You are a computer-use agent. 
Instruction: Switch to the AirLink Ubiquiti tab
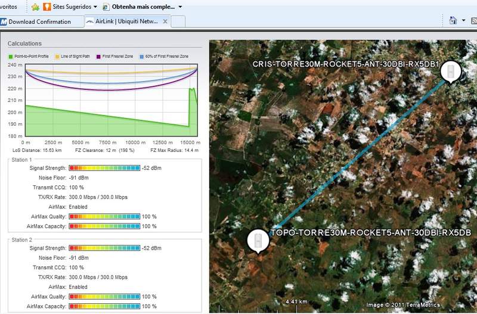pos(127,21)
